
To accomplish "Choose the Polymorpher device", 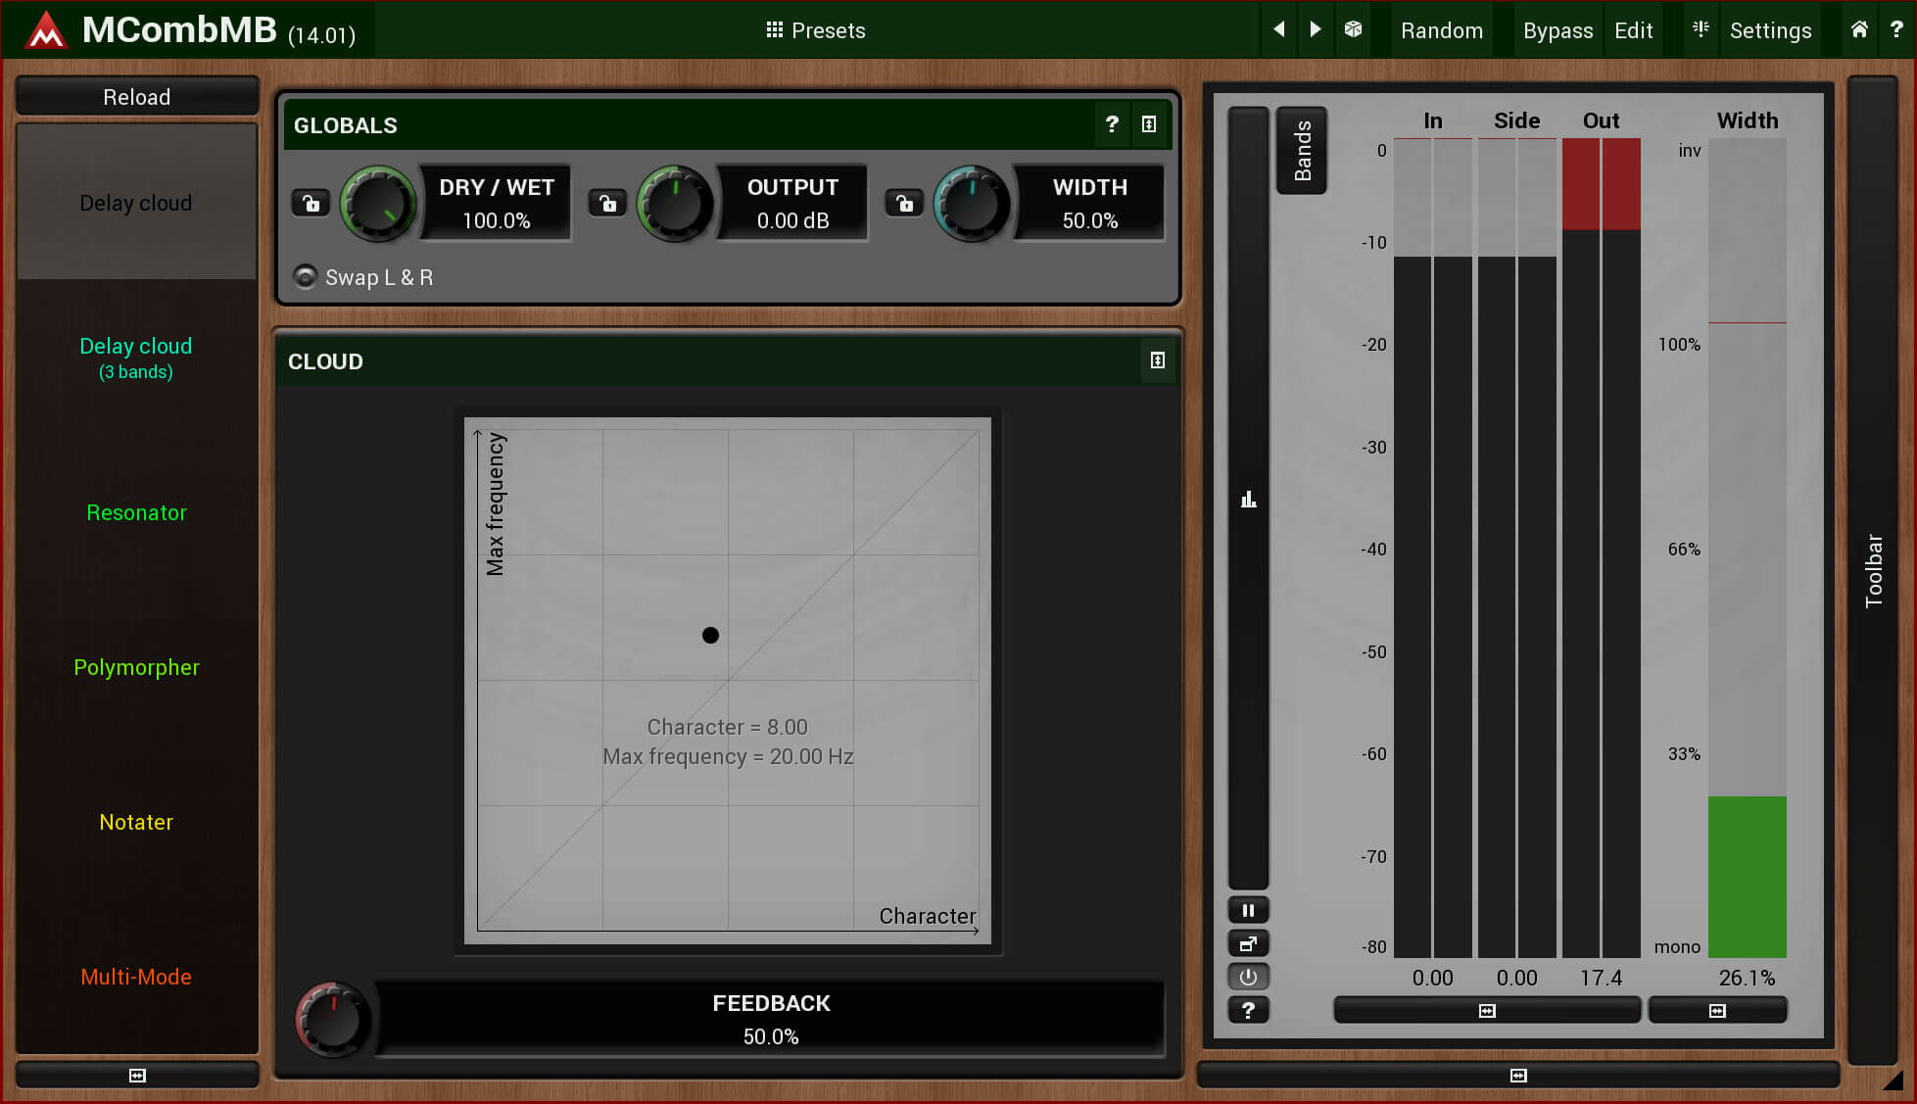I will tap(136, 667).
